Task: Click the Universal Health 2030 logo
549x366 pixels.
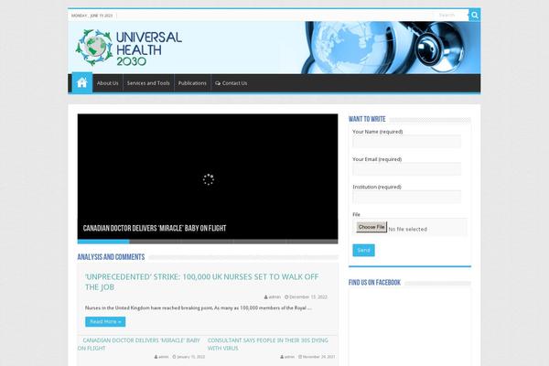Action: [x=129, y=48]
